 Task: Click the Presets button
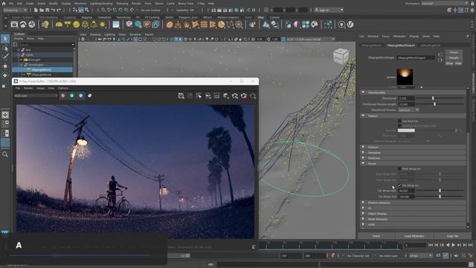coord(454,58)
